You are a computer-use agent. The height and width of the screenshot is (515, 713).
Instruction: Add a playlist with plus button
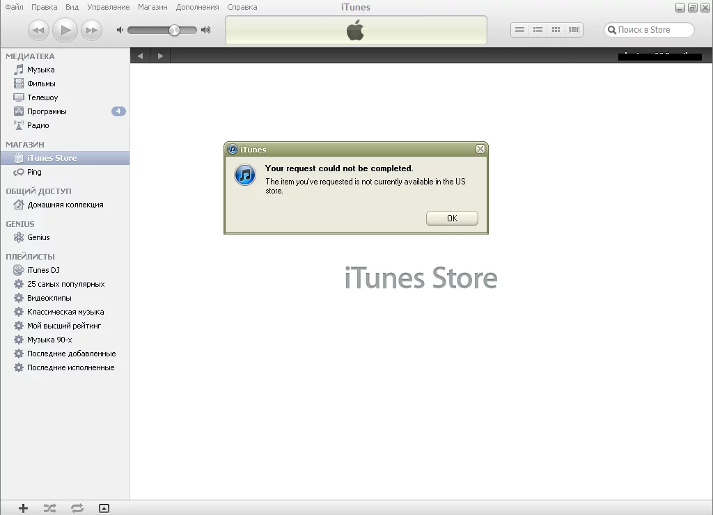coord(23,508)
